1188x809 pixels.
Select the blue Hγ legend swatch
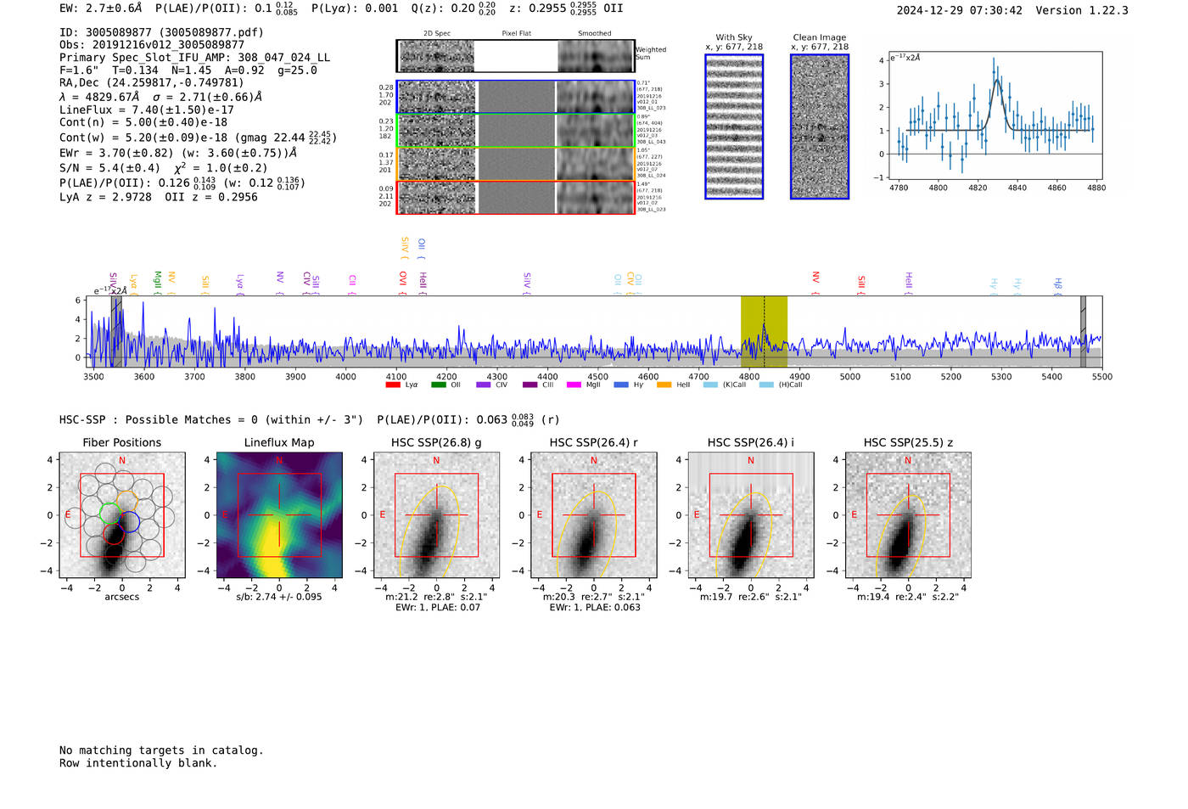(x=621, y=385)
